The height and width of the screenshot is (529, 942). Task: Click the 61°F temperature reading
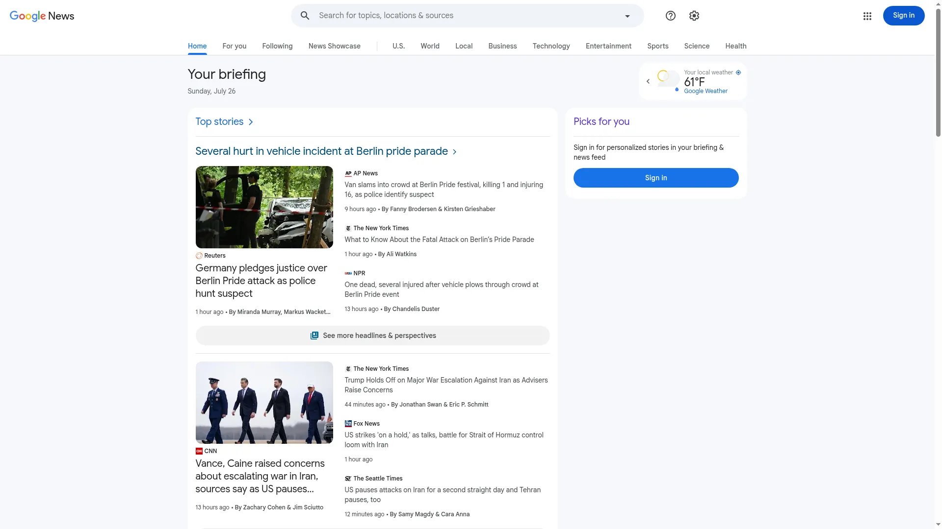click(x=694, y=82)
